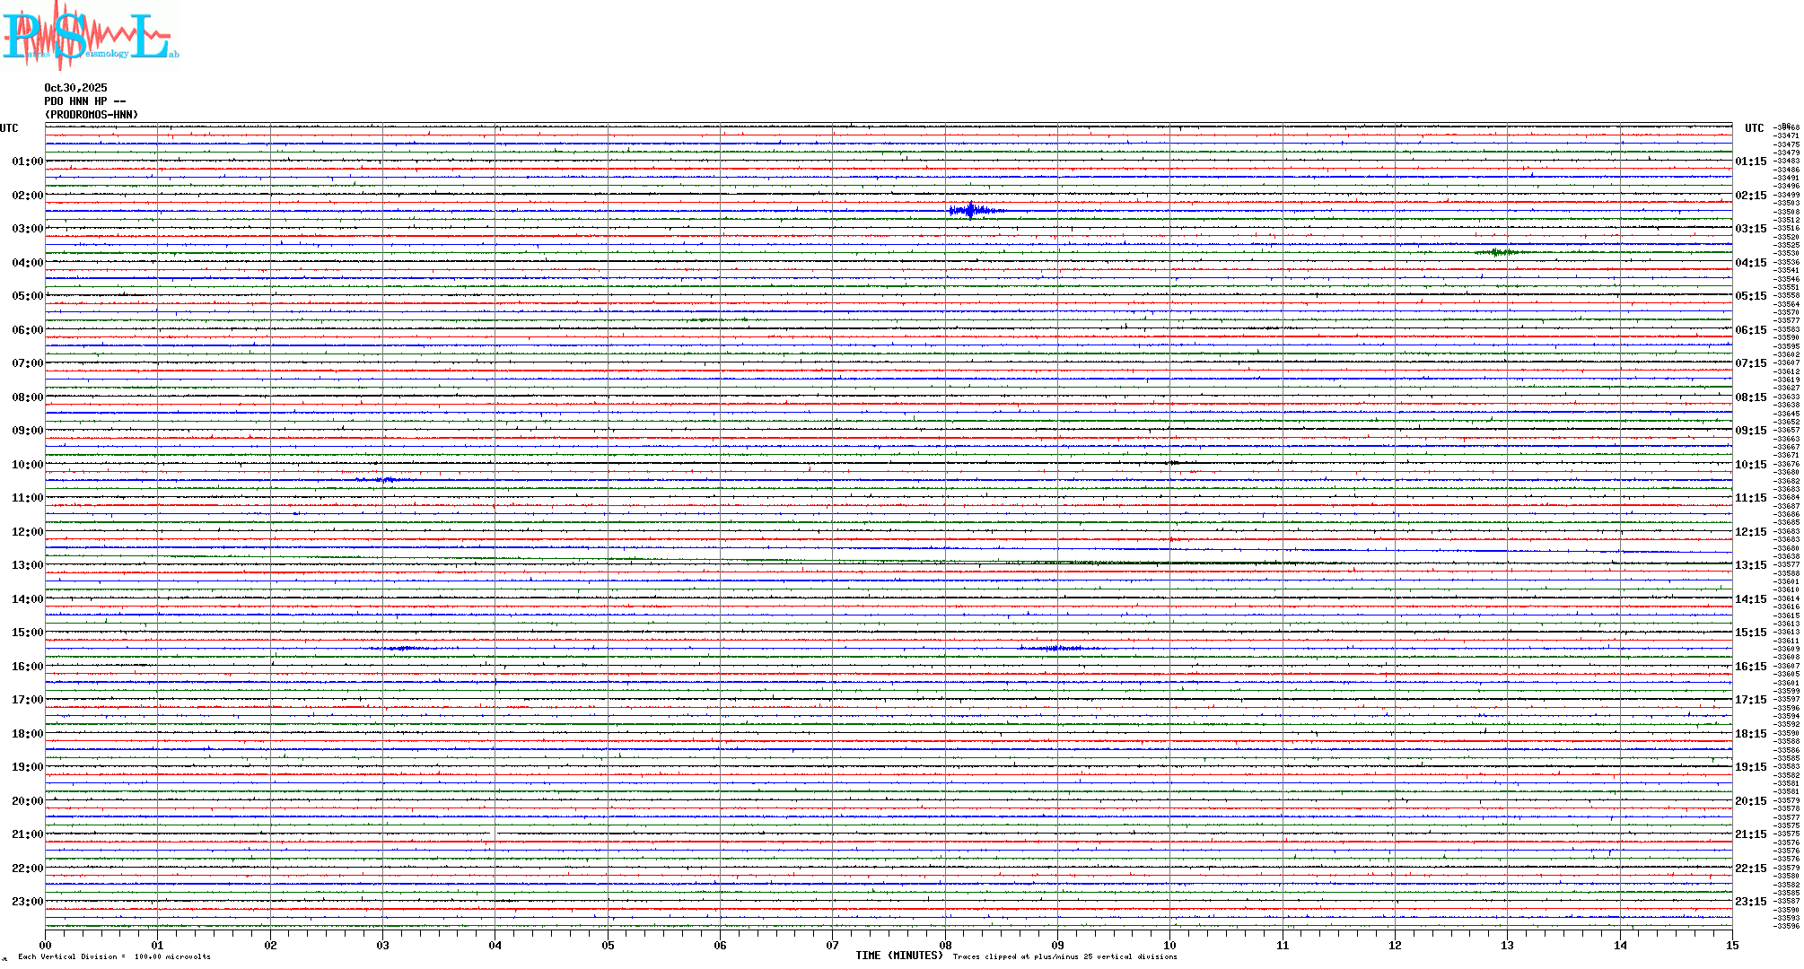Viewport: 1804px width, 969px height.
Task: Click the 13:00 hour label on left axis
Action: (27, 565)
